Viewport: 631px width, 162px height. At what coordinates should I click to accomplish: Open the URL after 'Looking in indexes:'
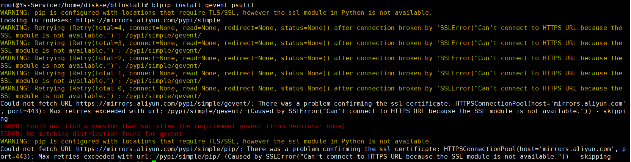(148, 20)
